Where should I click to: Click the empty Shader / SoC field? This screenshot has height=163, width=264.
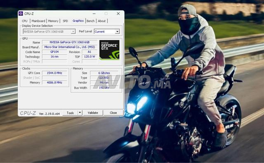(x=54, y=78)
